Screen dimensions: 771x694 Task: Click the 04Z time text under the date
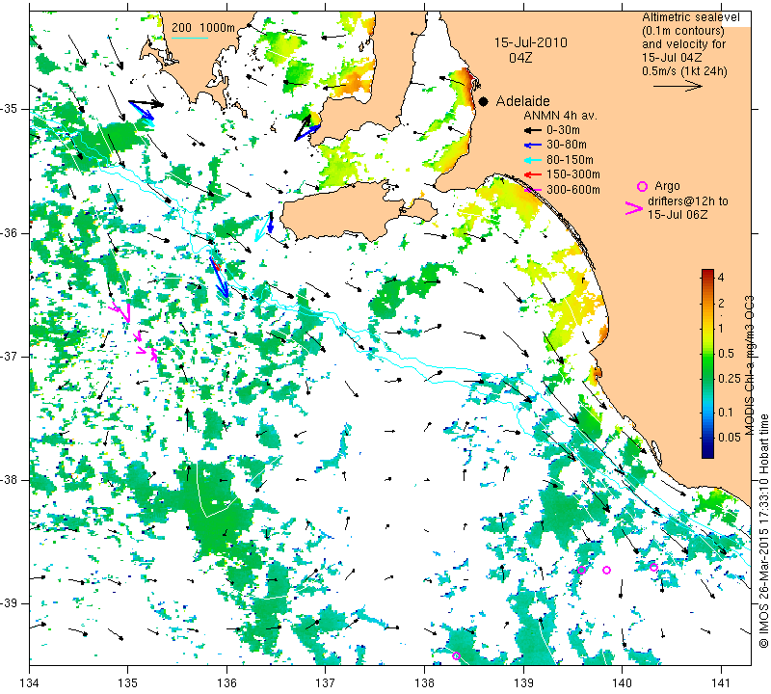[x=520, y=58]
